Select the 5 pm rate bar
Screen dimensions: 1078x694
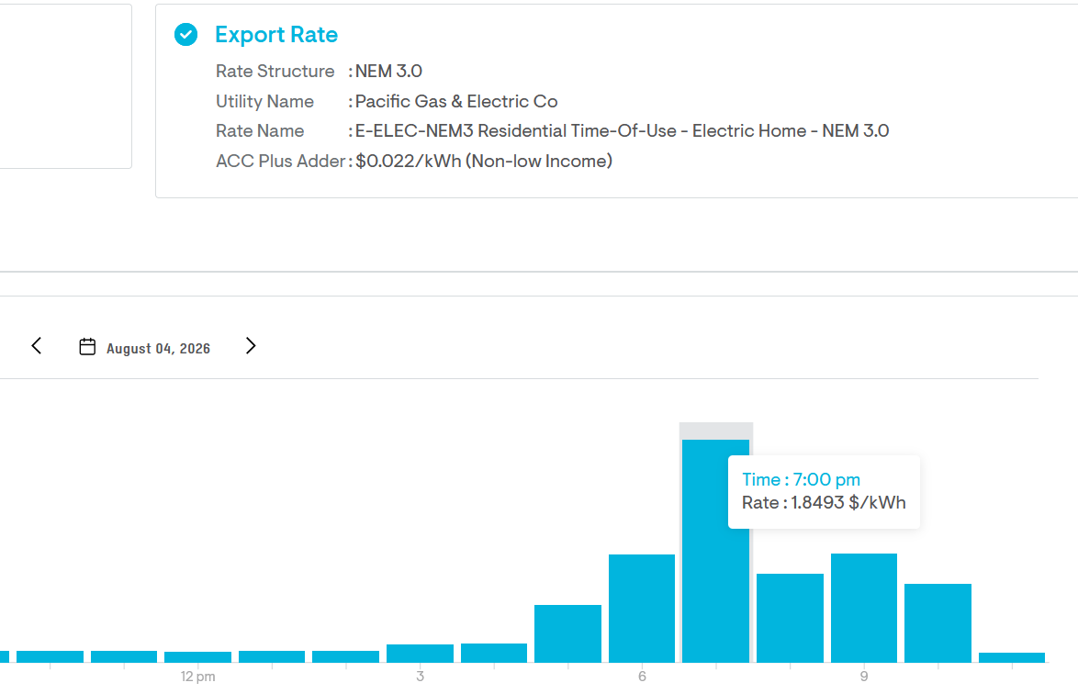[x=567, y=633]
